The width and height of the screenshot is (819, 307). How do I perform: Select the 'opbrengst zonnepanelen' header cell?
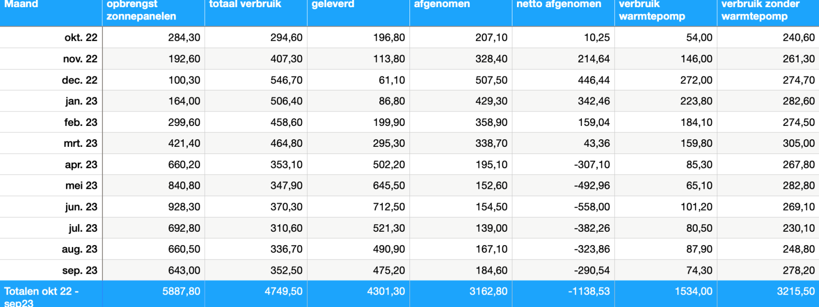pos(141,10)
